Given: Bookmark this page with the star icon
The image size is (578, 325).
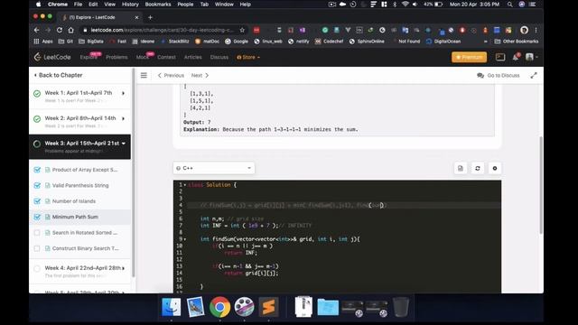Looking at the screenshot, I should pyautogui.click(x=242, y=30).
